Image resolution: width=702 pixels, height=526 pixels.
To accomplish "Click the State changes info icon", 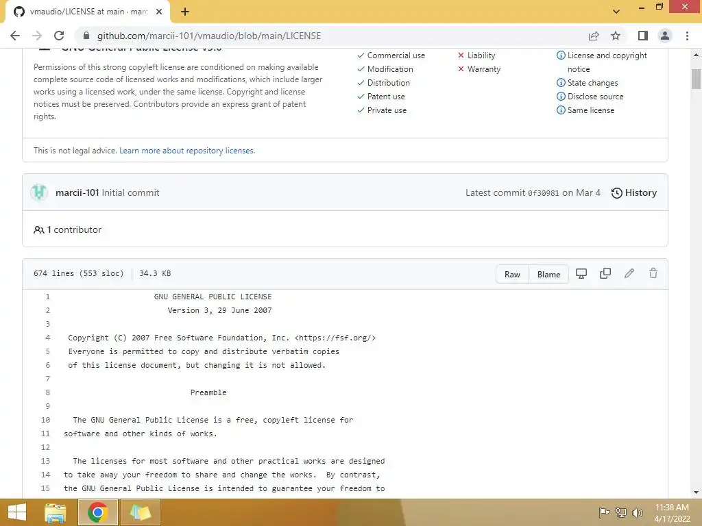I will [561, 83].
